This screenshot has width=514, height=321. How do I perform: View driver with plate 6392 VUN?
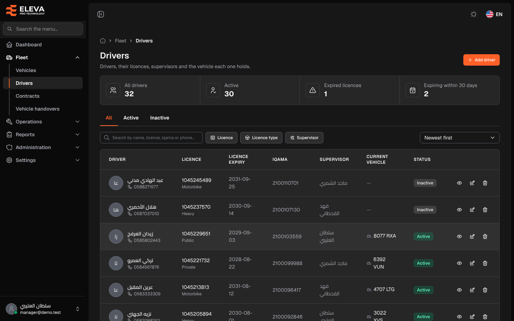tap(459, 263)
